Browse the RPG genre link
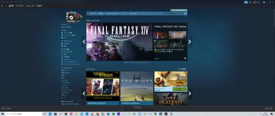The height and width of the screenshot is (116, 275). [62, 78]
